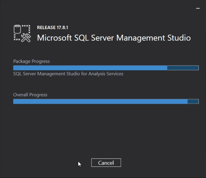Click the filled portion of Overall Progress bar
The height and width of the screenshot is (178, 206).
[100, 102]
